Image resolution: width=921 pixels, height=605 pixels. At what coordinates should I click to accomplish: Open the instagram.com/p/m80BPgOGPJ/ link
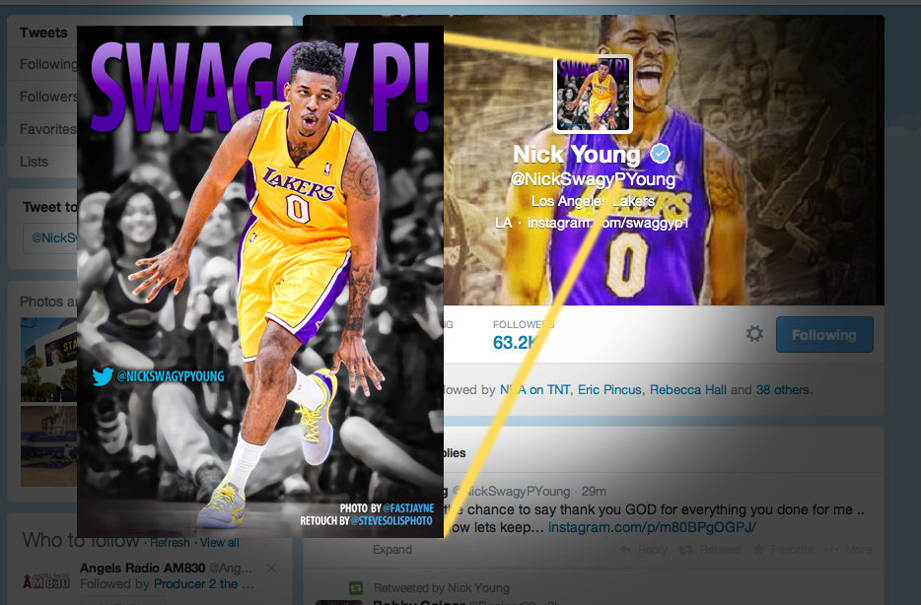[652, 527]
